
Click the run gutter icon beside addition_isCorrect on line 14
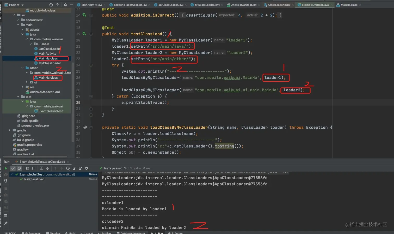[x=84, y=15]
